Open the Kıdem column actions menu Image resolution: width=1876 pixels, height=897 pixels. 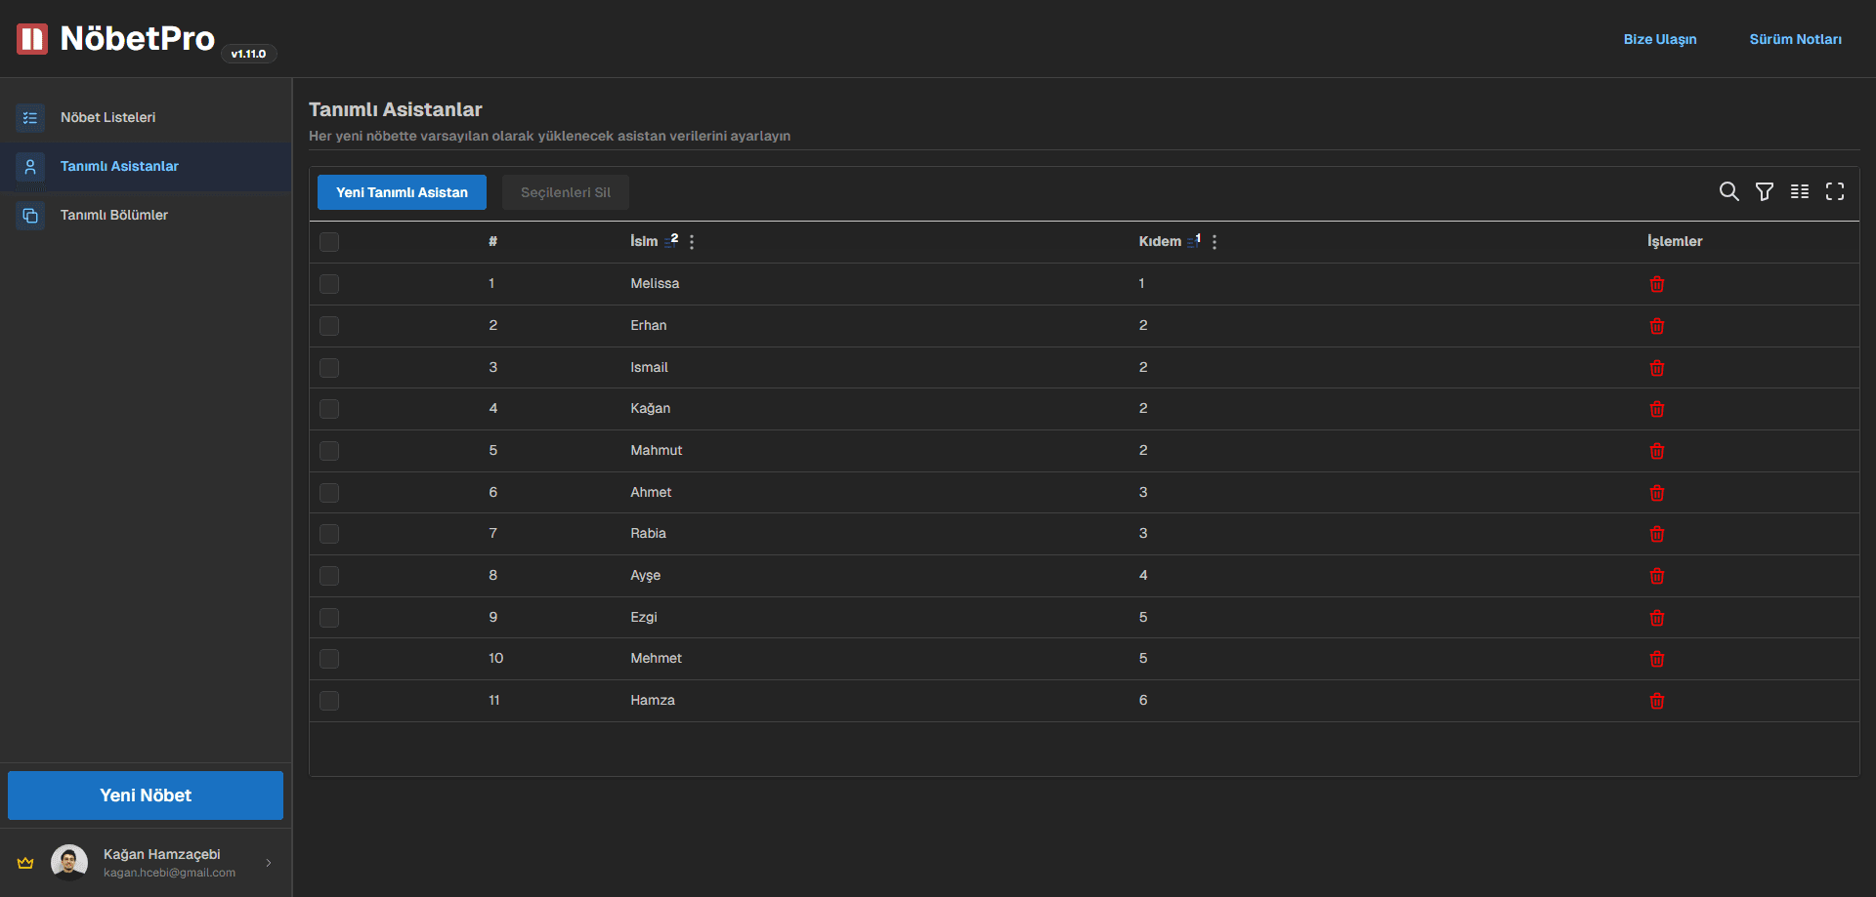[x=1215, y=242]
